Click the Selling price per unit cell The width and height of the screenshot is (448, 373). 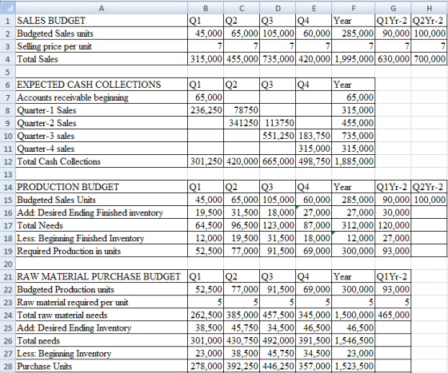(102, 46)
